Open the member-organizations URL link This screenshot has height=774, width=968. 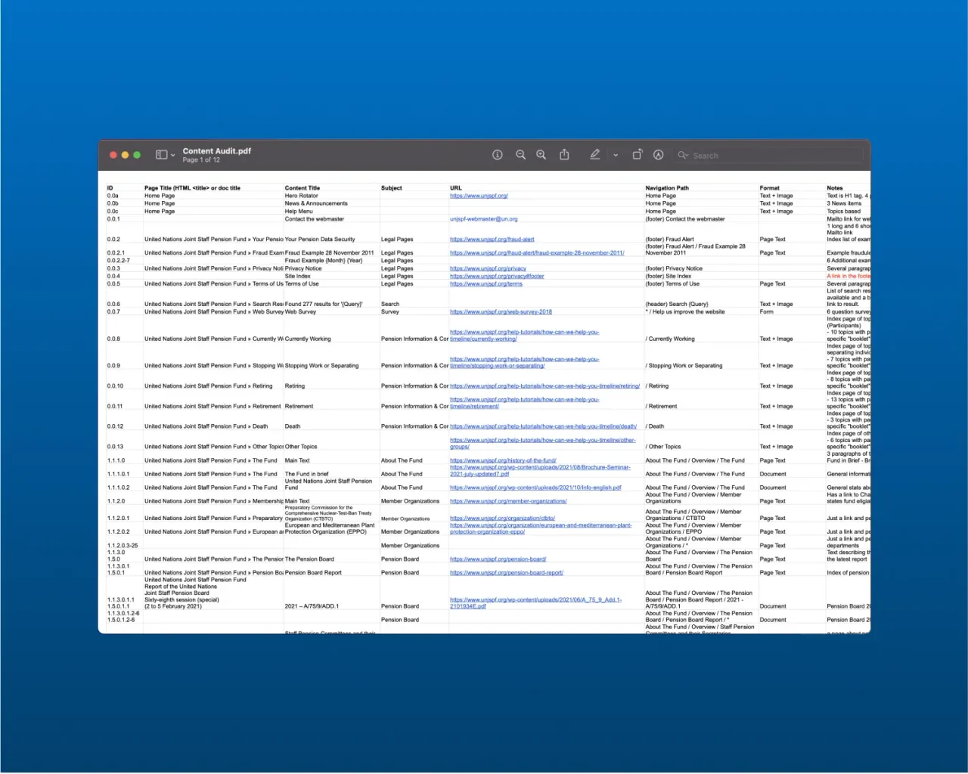click(508, 501)
